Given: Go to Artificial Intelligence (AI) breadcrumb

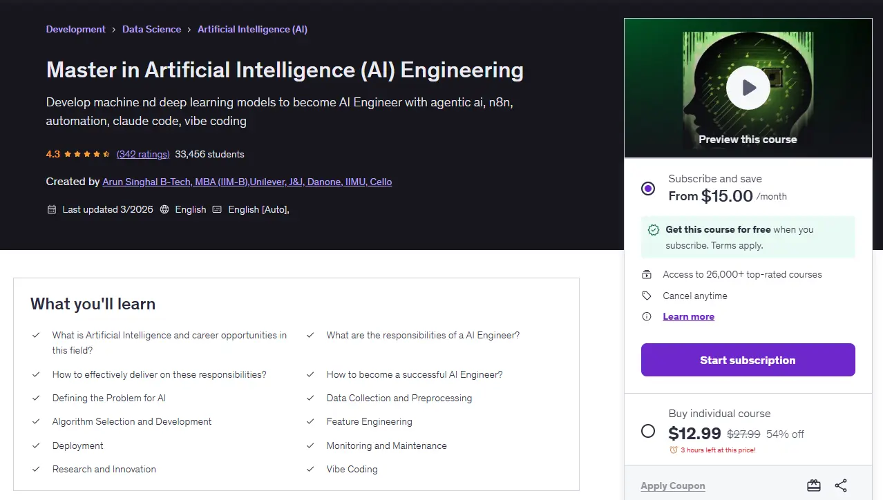Looking at the screenshot, I should [x=252, y=29].
